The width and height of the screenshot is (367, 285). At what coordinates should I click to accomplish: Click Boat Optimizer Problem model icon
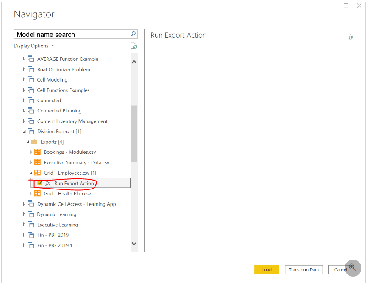pos(31,69)
